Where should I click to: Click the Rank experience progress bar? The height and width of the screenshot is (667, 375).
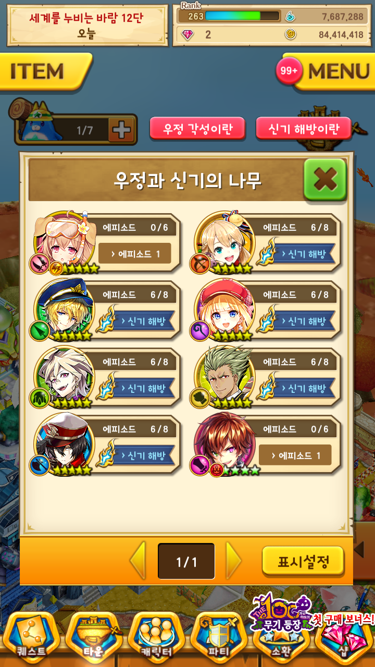(233, 16)
